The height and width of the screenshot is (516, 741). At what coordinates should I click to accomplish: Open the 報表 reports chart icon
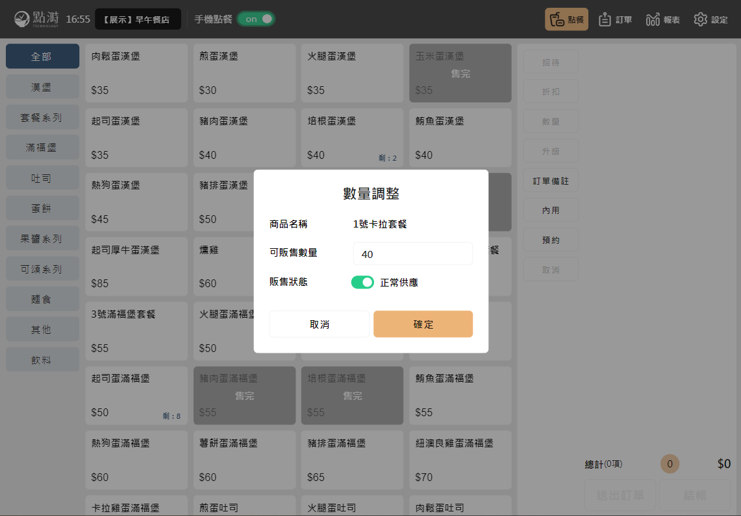pyautogui.click(x=662, y=19)
